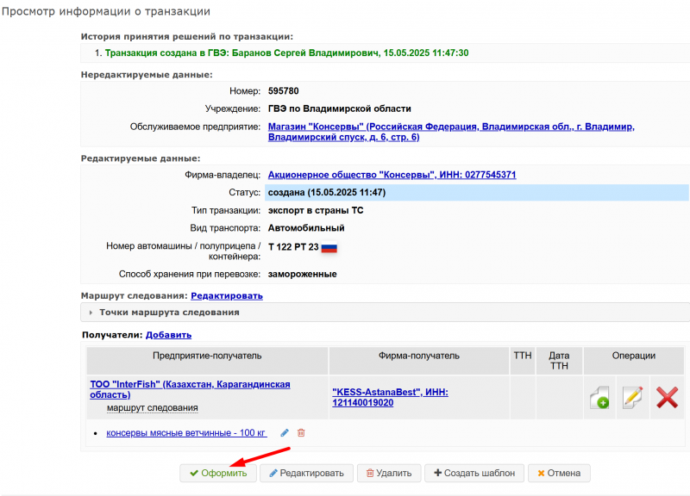Cancel with the Отмена button

pyautogui.click(x=559, y=473)
